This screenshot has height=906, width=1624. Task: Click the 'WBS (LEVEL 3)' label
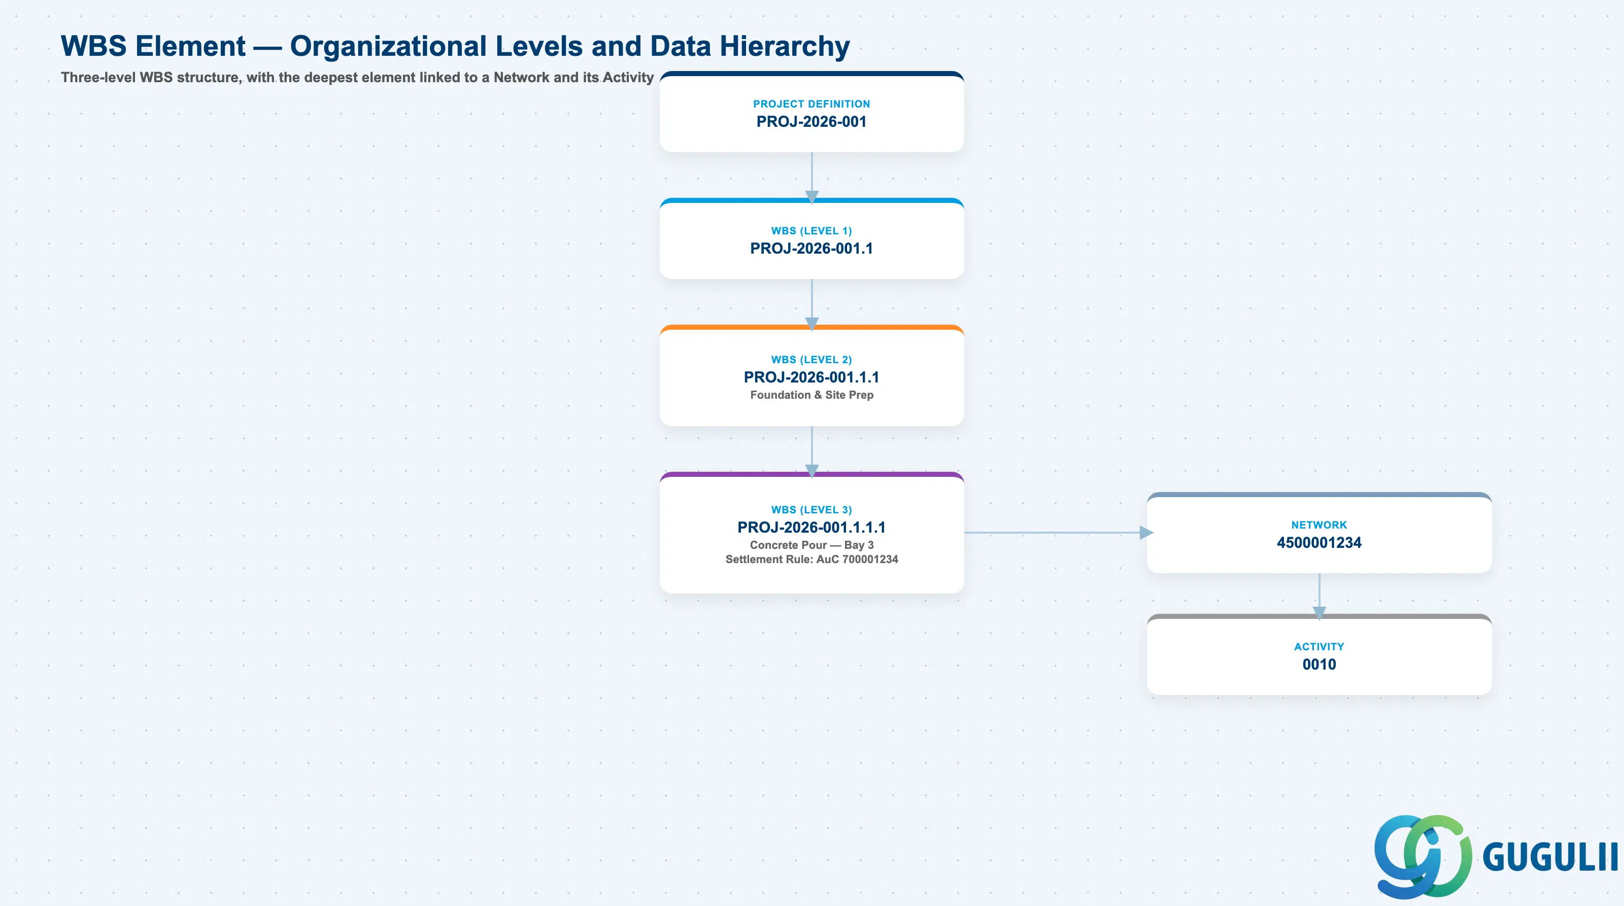click(811, 510)
